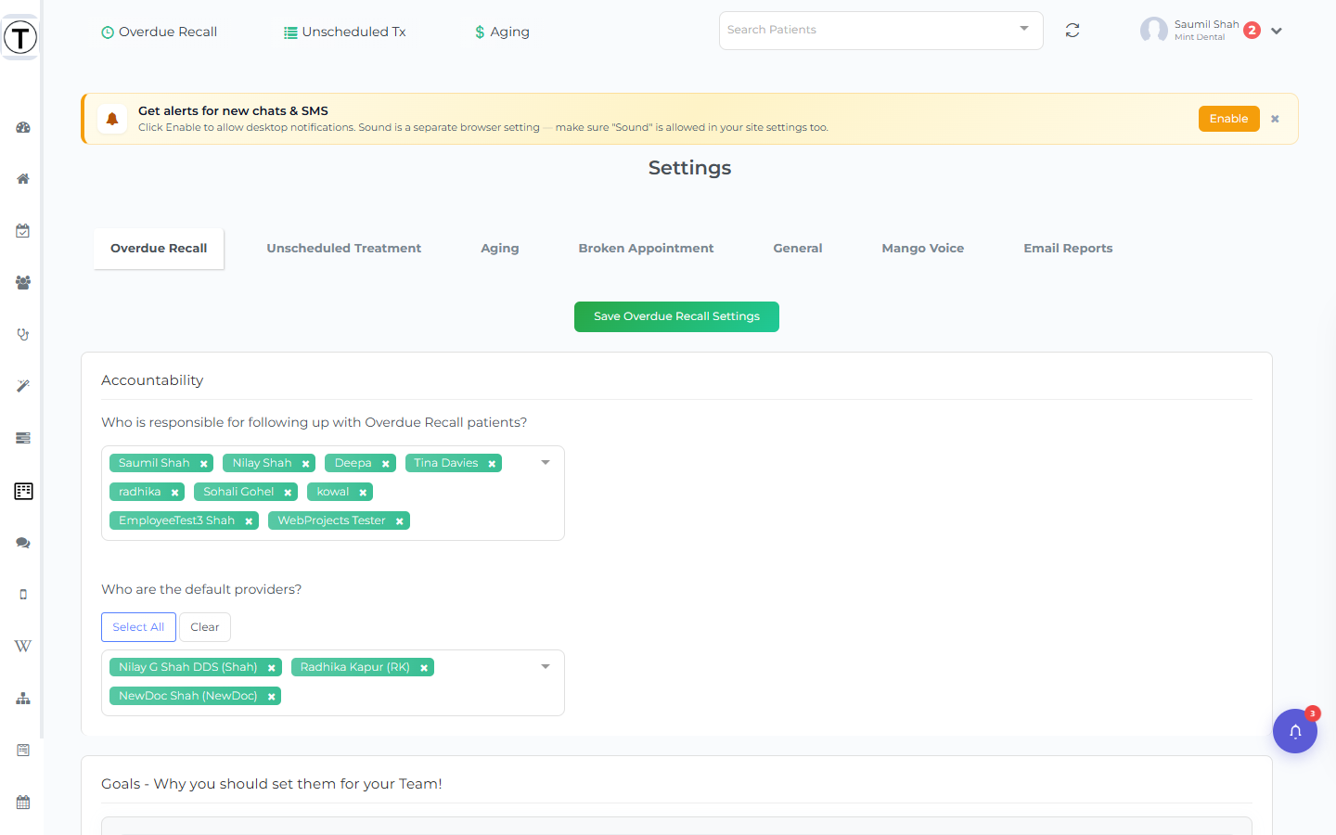The image size is (1336, 835).
Task: Open the highlighted list form sidebar icon
Action: pos(23,491)
